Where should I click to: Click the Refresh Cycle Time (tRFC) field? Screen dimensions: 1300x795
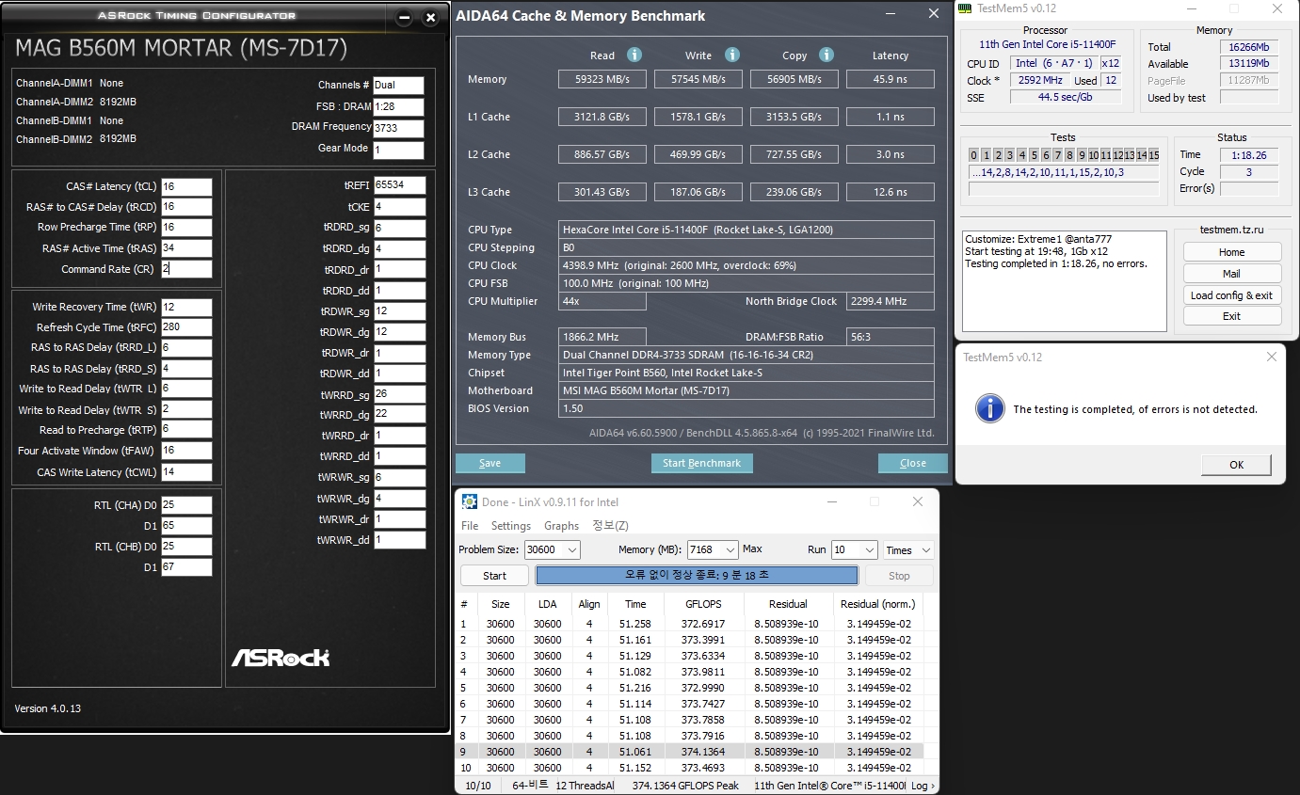tap(186, 327)
